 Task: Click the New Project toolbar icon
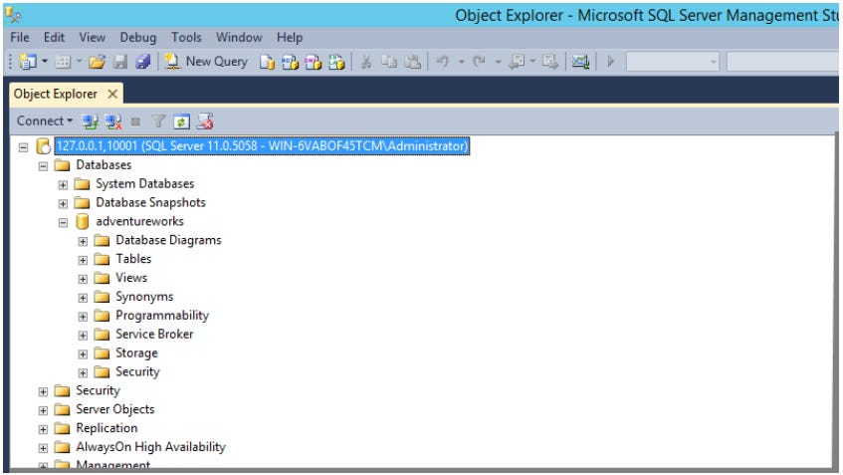click(x=28, y=62)
